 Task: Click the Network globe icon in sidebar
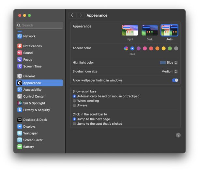click(x=20, y=36)
